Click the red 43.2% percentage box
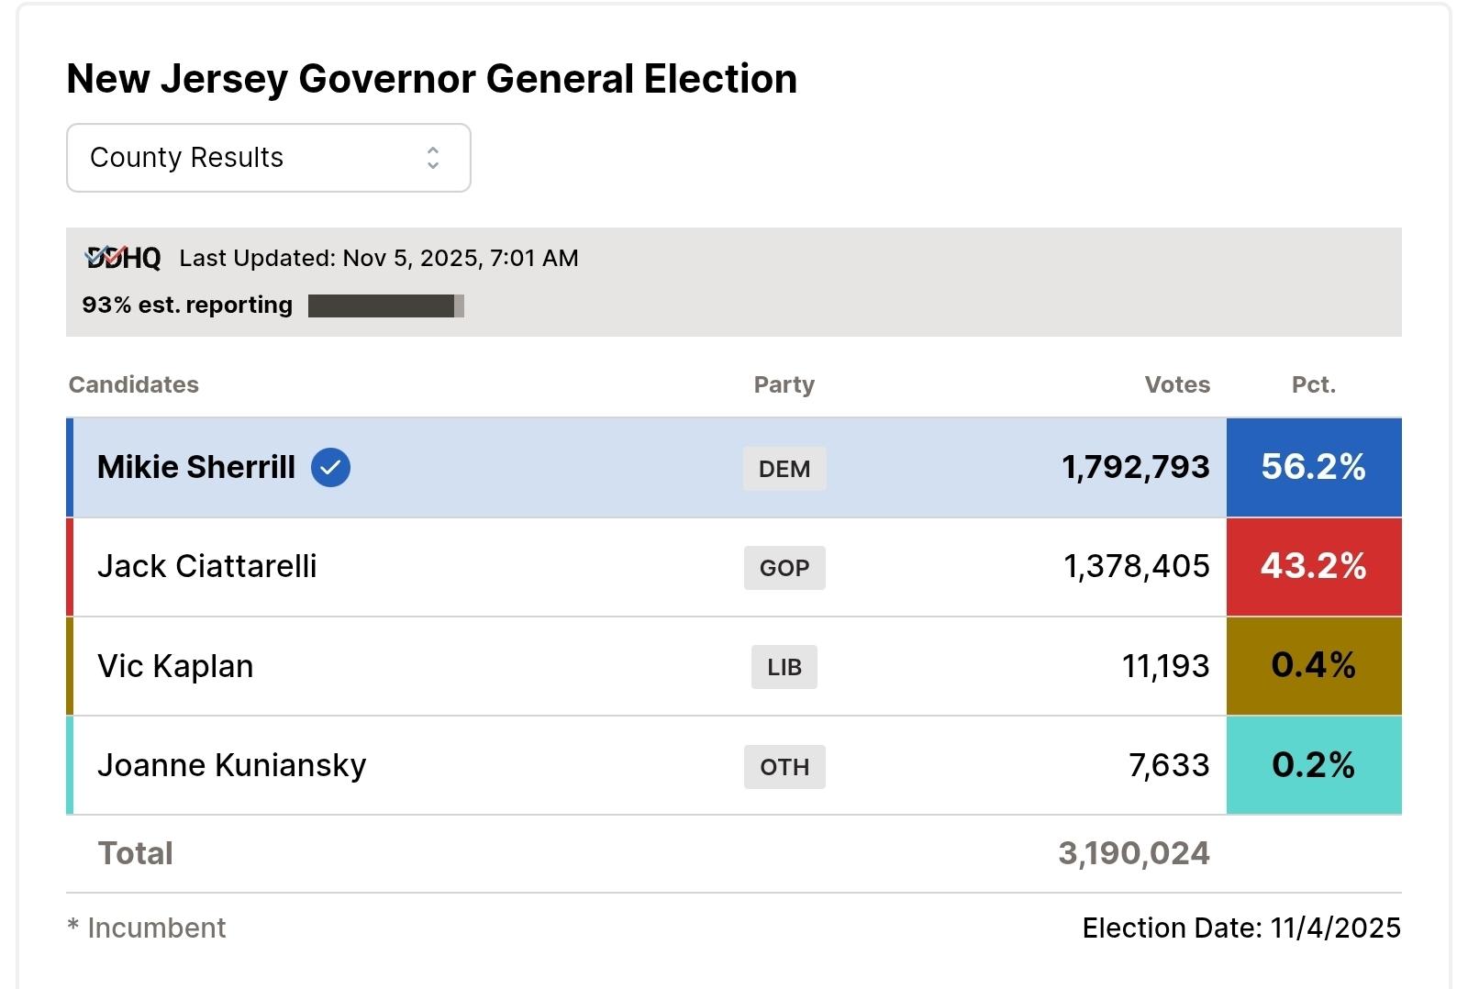This screenshot has width=1468, height=989. [1313, 566]
